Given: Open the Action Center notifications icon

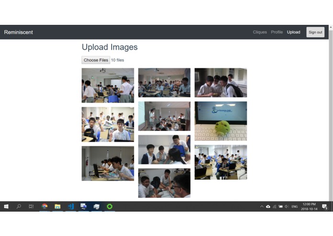Looking at the screenshot, I should pyautogui.click(x=325, y=206).
